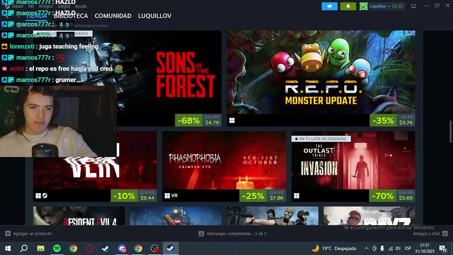Click the highlighted active Steam taskbar icon
Viewport: 453px width, 255px height.
click(171, 248)
